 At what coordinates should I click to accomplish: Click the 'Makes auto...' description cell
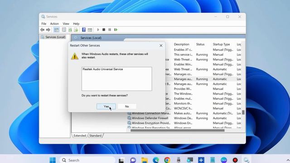tap(183, 113)
